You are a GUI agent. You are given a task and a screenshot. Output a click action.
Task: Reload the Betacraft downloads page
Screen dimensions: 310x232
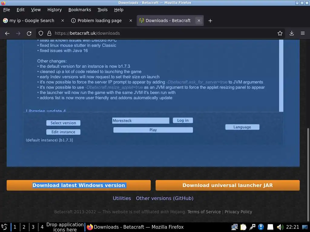(x=29, y=33)
